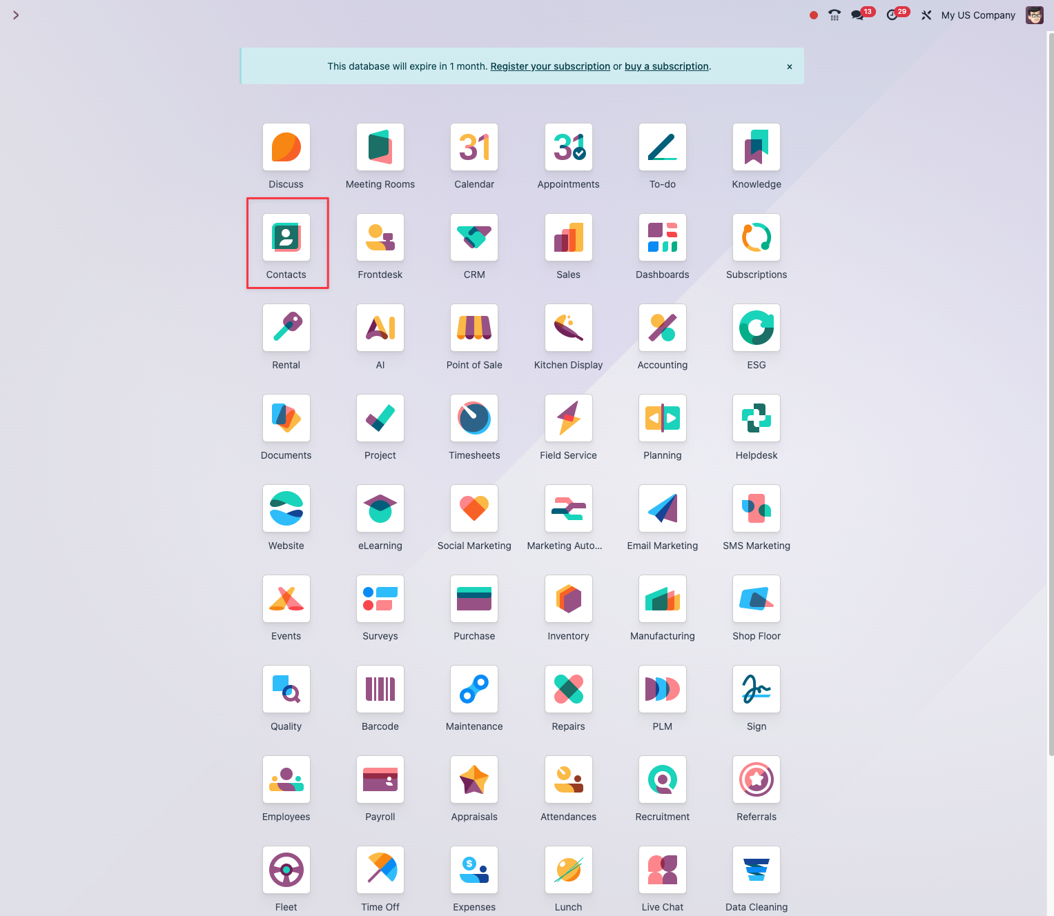Launch Point of Sale app
The height and width of the screenshot is (916, 1054).
click(474, 328)
